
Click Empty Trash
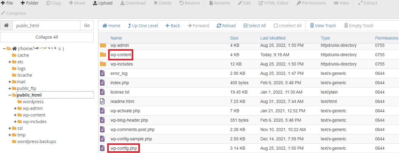click(359, 26)
